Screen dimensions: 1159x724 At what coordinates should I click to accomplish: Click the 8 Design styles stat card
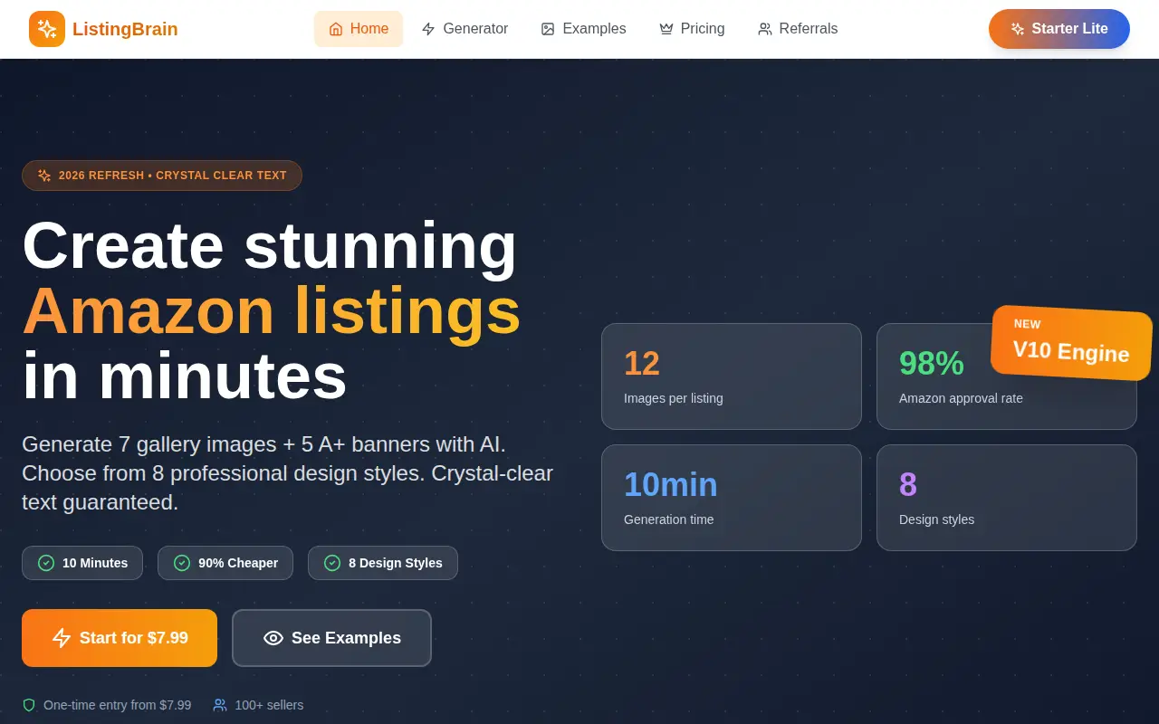pos(1007,498)
